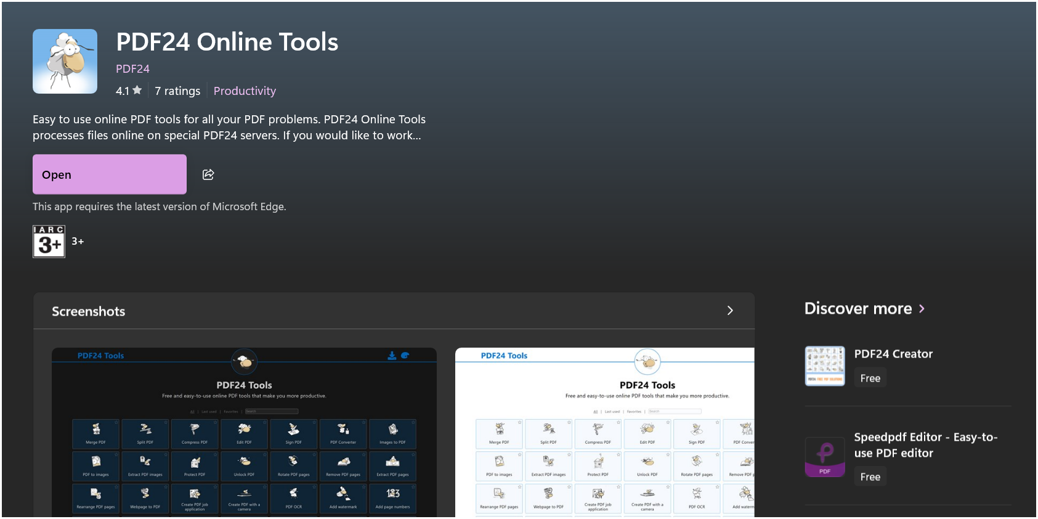
Task: Click the Unlock PDF icon in light screenshot
Action: [x=647, y=466]
